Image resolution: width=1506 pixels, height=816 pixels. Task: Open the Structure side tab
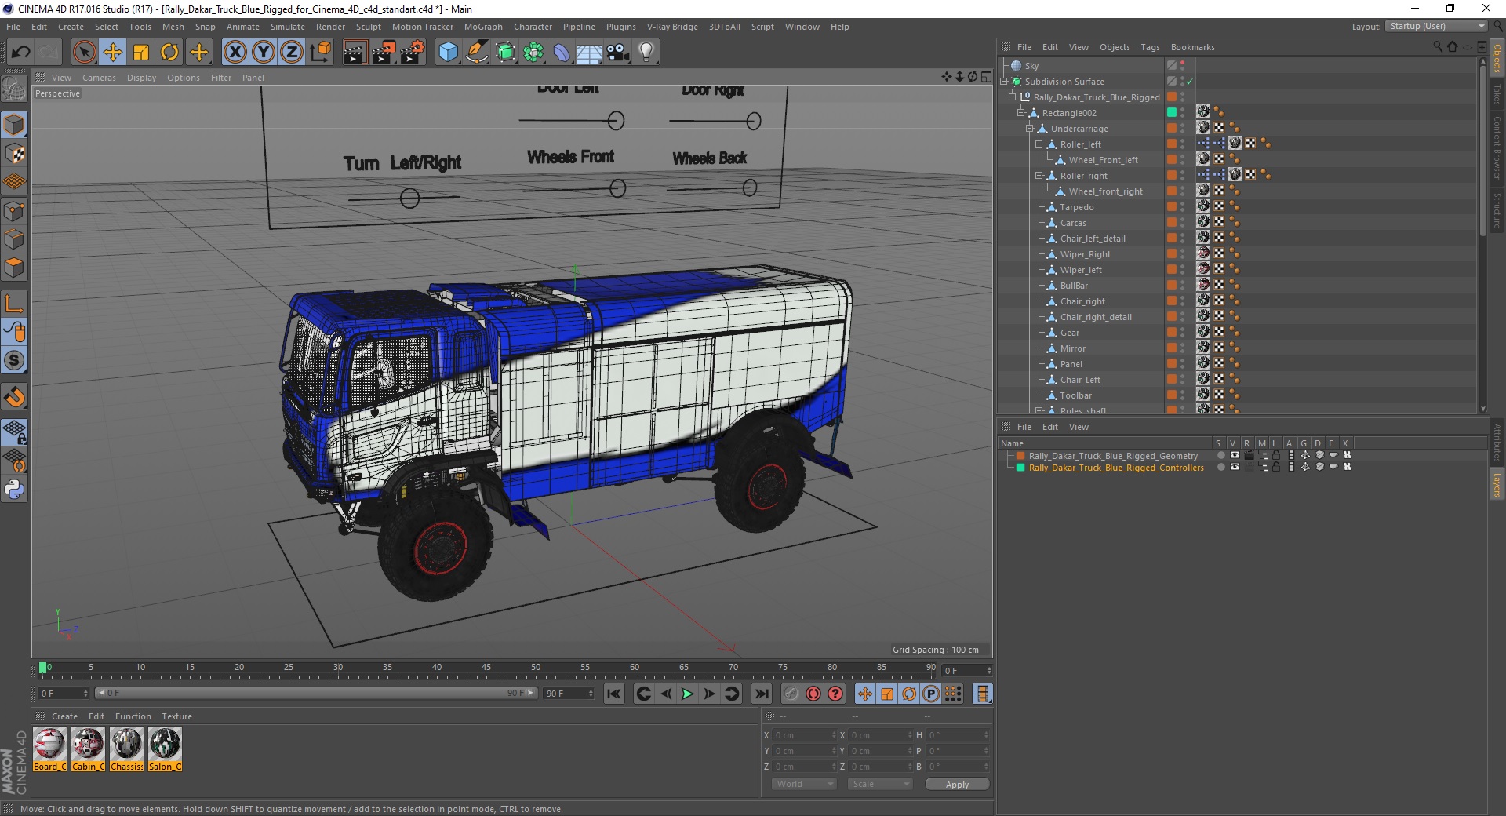pos(1497,210)
